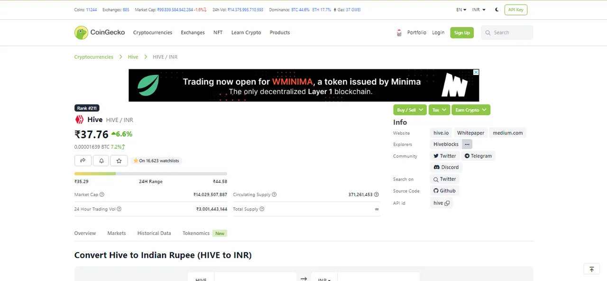
Task: Click Cryptocurrencies in the breadcrumb
Action: click(94, 57)
